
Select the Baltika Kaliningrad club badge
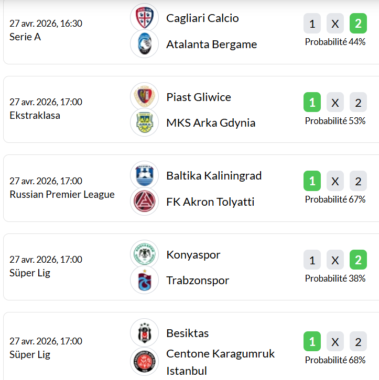pos(144,175)
